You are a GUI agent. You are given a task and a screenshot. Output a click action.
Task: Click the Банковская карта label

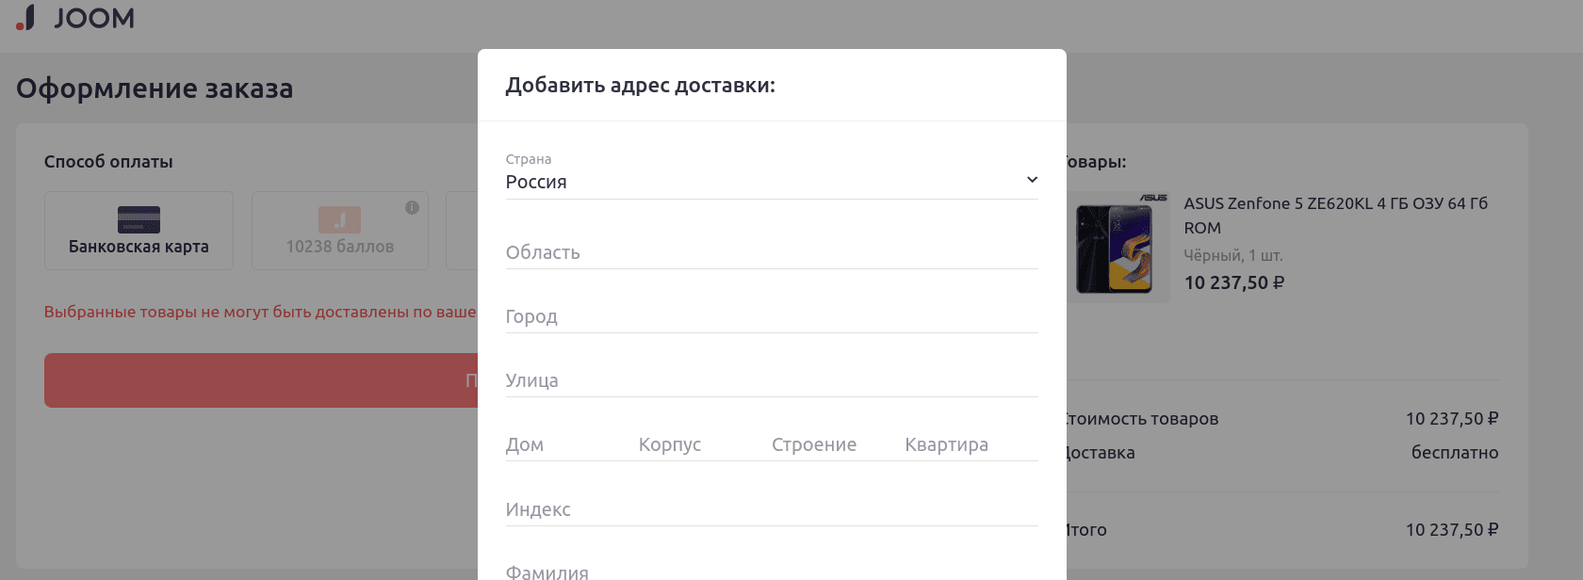coord(139,247)
